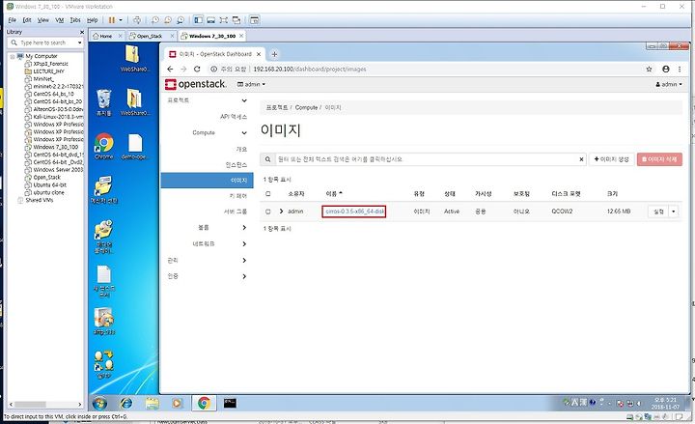Open the admin user dropdown
Screen dimensions: 695x424
[669, 84]
